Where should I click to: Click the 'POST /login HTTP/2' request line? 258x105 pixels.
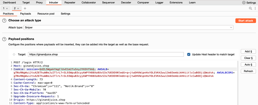pyautogui.click(x=28, y=62)
